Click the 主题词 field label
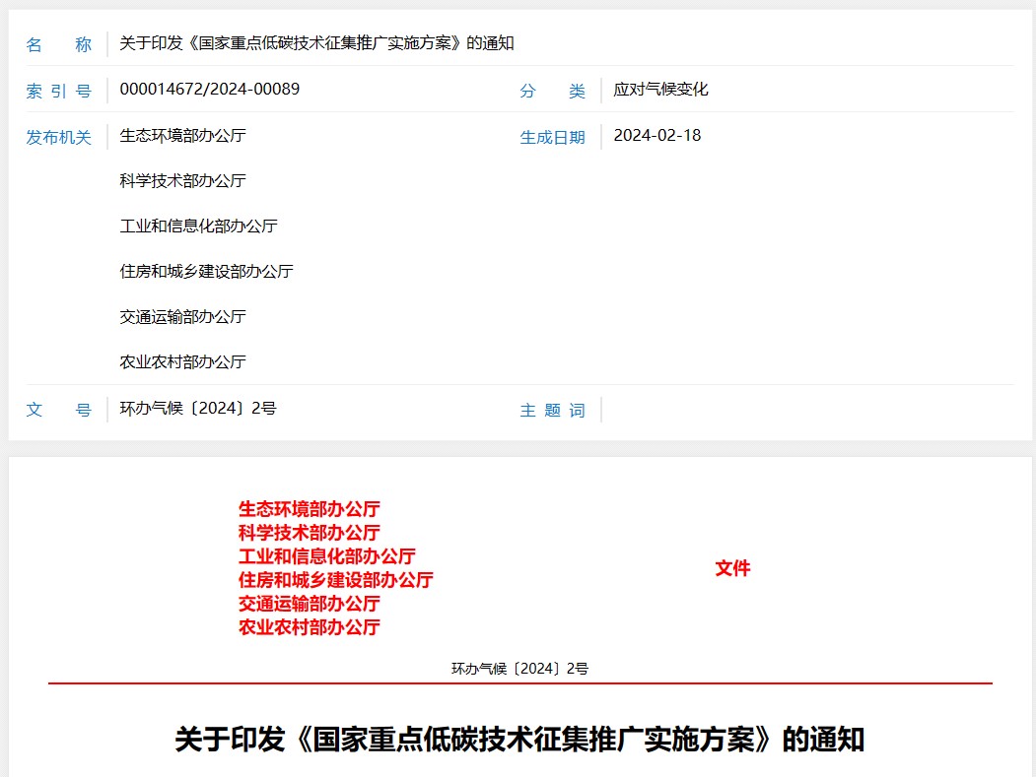The height and width of the screenshot is (777, 1036). (x=552, y=410)
